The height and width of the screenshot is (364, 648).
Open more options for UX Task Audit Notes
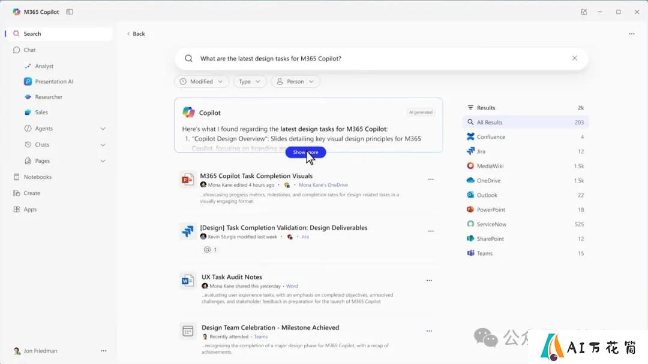[x=429, y=281]
